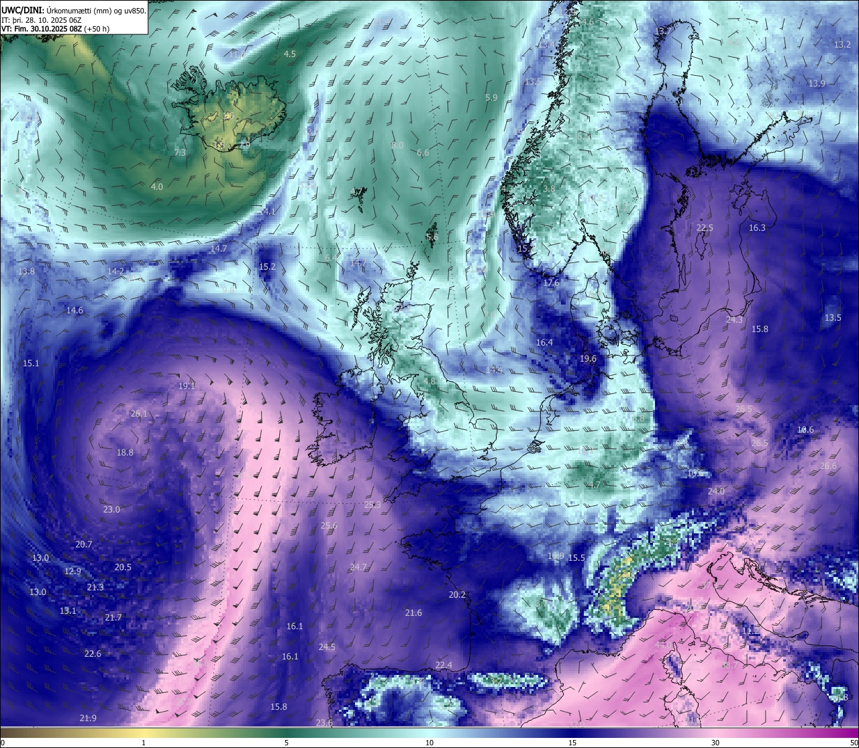Click the '1' tick label on the legend
Viewport: 859px width, 748px height.
[144, 743]
